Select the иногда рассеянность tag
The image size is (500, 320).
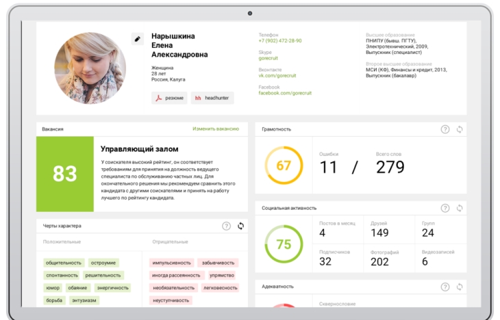[176, 275]
